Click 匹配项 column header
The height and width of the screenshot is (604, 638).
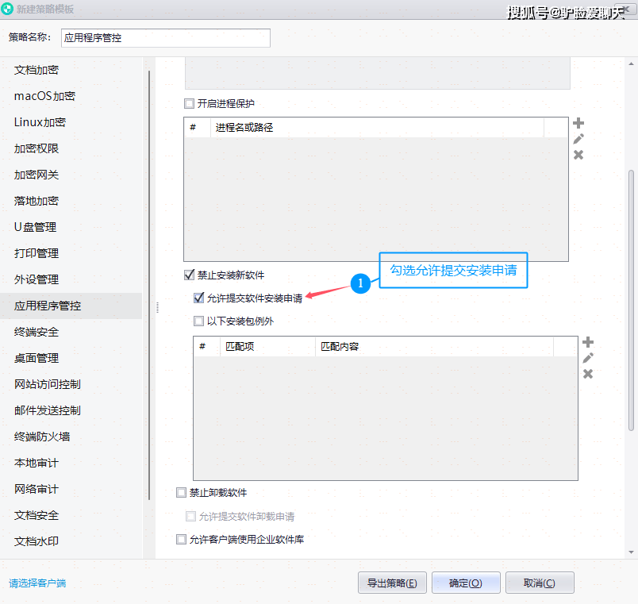pyautogui.click(x=267, y=346)
